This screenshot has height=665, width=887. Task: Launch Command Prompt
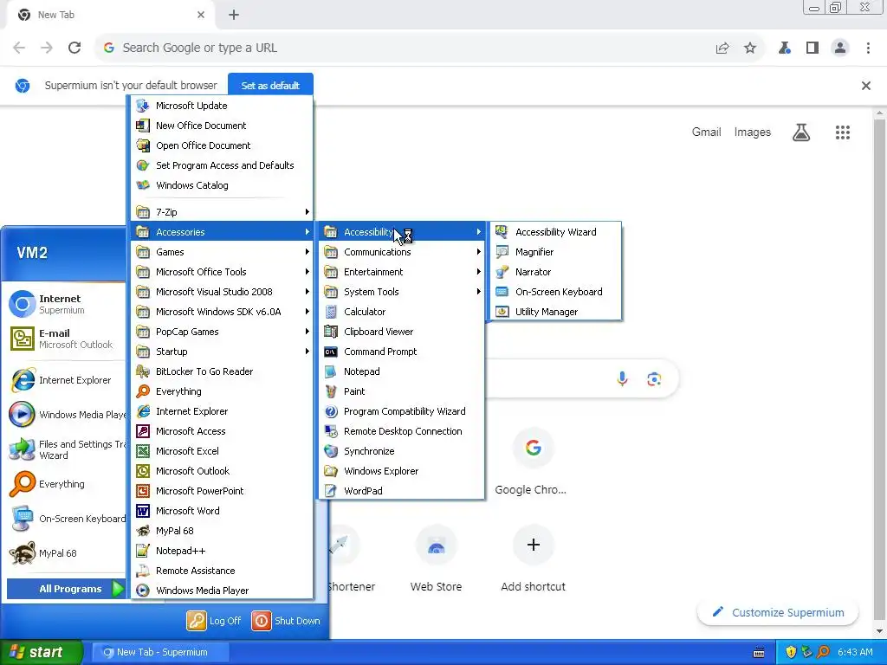click(x=402, y=352)
